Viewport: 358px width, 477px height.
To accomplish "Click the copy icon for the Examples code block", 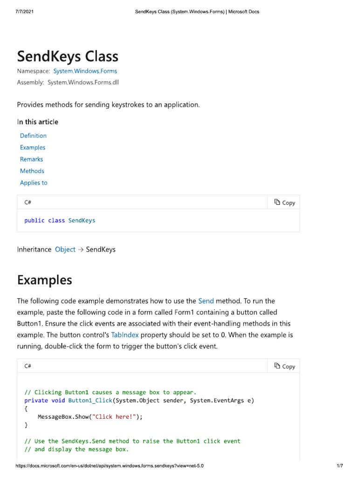I will (x=277, y=366).
